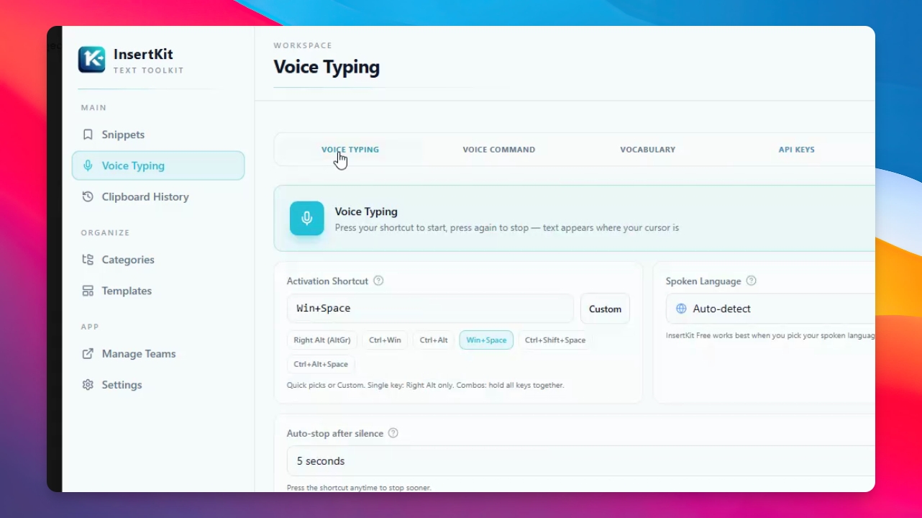922x518 pixels.
Task: Click the Clipboard History clock icon
Action: point(88,196)
